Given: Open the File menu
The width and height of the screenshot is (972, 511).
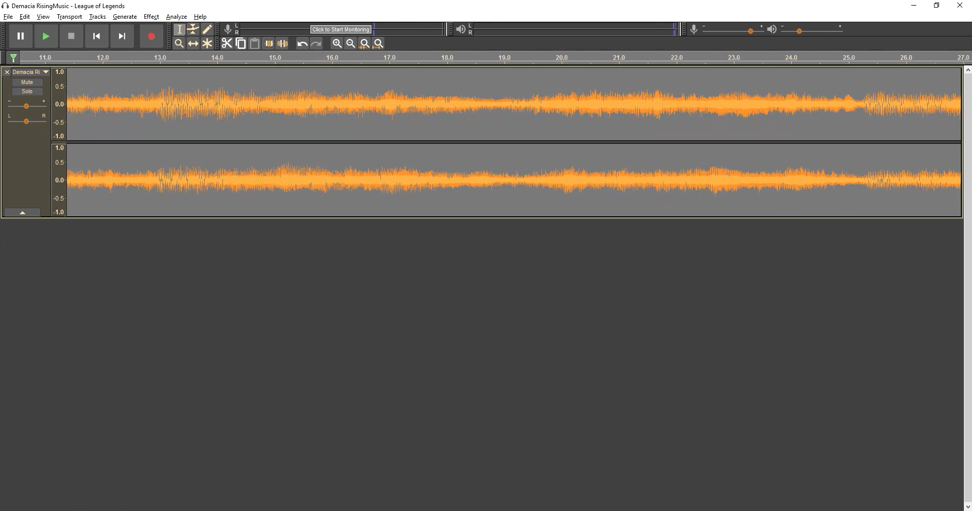Looking at the screenshot, I should tap(8, 17).
